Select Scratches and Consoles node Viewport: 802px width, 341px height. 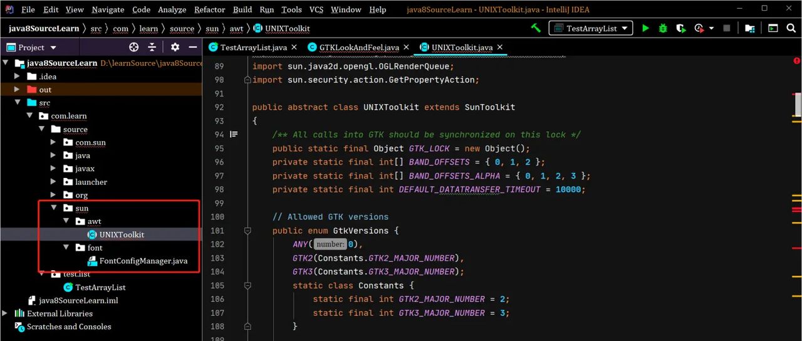tap(69, 327)
